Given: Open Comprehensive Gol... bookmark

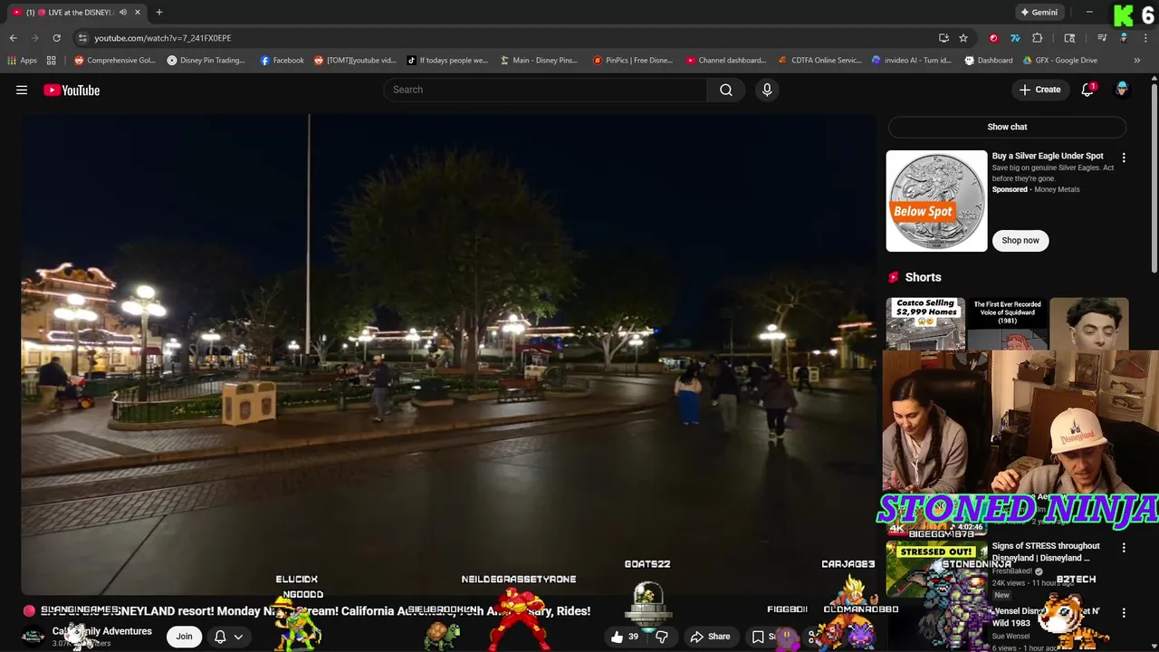Looking at the screenshot, I should tap(114, 61).
